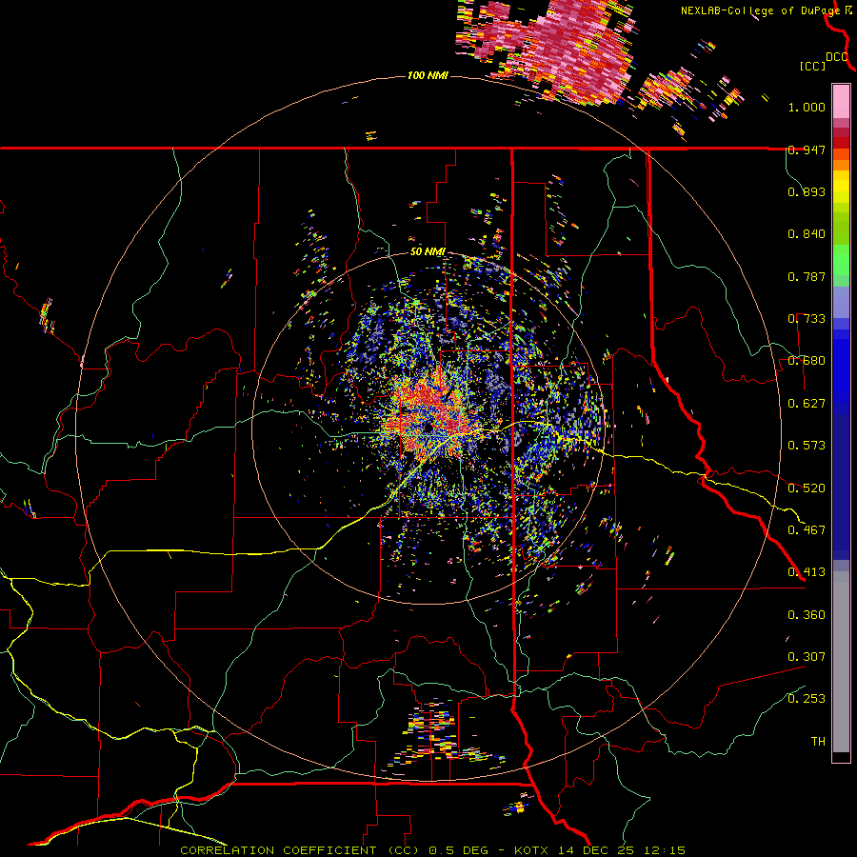Click the 12:15 timestamp
This screenshot has height=857, width=857.
664,850
